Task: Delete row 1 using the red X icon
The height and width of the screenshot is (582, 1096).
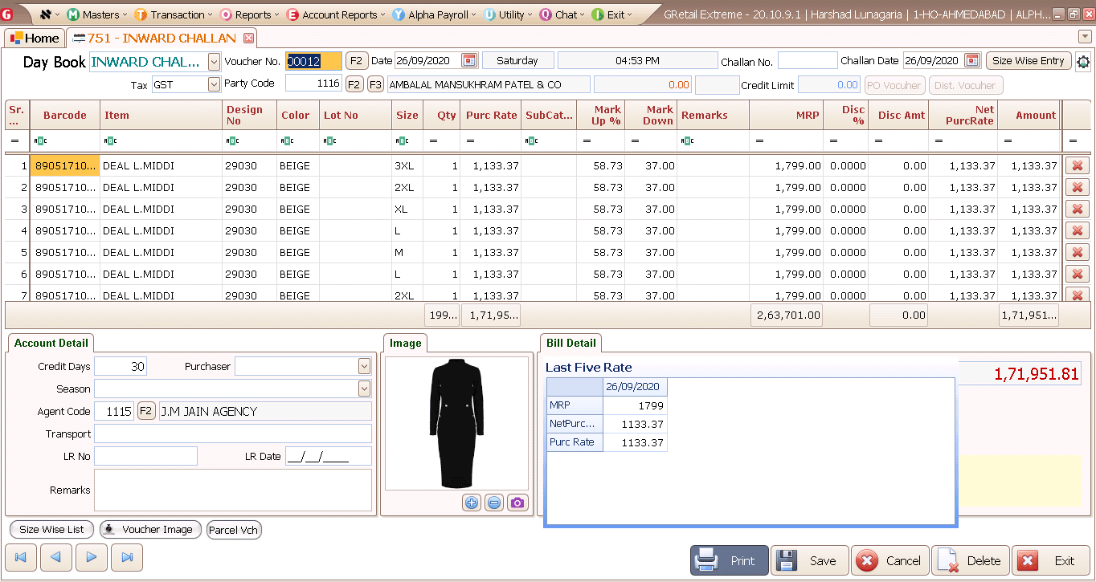Action: click(1077, 166)
